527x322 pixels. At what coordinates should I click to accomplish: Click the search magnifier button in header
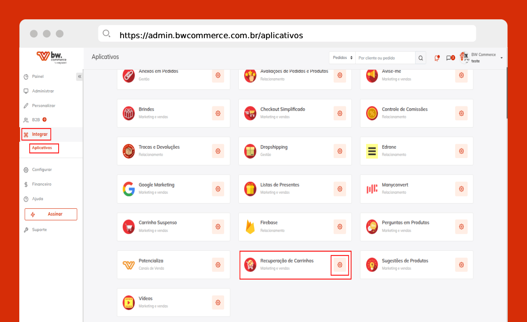[421, 58]
